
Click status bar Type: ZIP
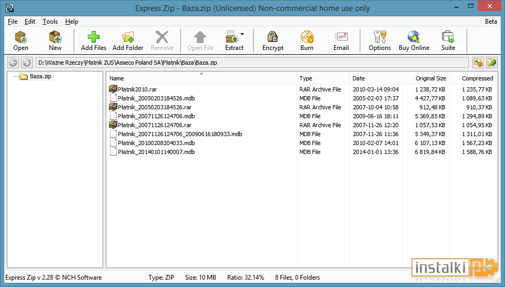[x=161, y=278]
